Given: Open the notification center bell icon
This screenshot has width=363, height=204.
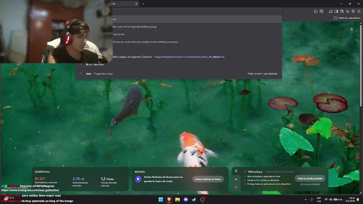Looking at the screenshot, I should pyautogui.click(x=358, y=199).
